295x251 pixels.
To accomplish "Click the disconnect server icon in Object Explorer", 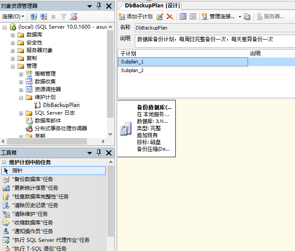I will point(44,17).
